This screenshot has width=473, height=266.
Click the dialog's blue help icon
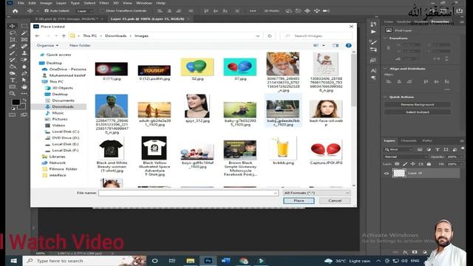348,46
